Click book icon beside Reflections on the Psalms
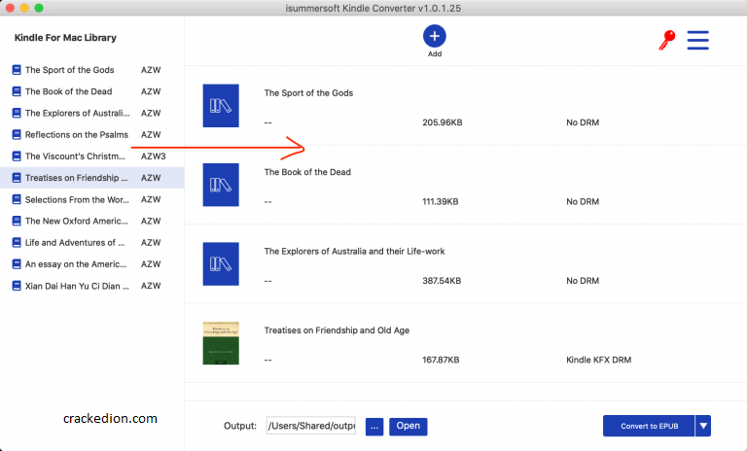Screen dimensions: 747x451 pyautogui.click(x=17, y=135)
